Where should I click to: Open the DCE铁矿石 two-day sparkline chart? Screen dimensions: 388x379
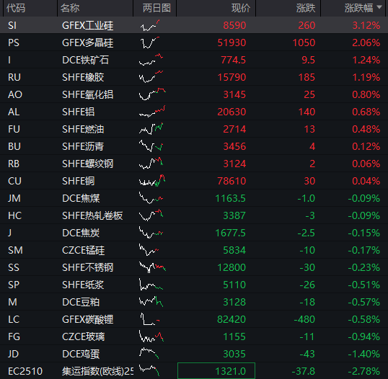click(151, 60)
